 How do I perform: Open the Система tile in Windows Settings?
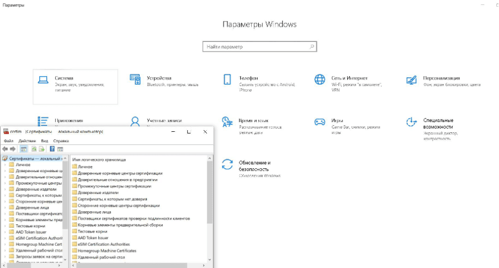pyautogui.click(x=76, y=87)
